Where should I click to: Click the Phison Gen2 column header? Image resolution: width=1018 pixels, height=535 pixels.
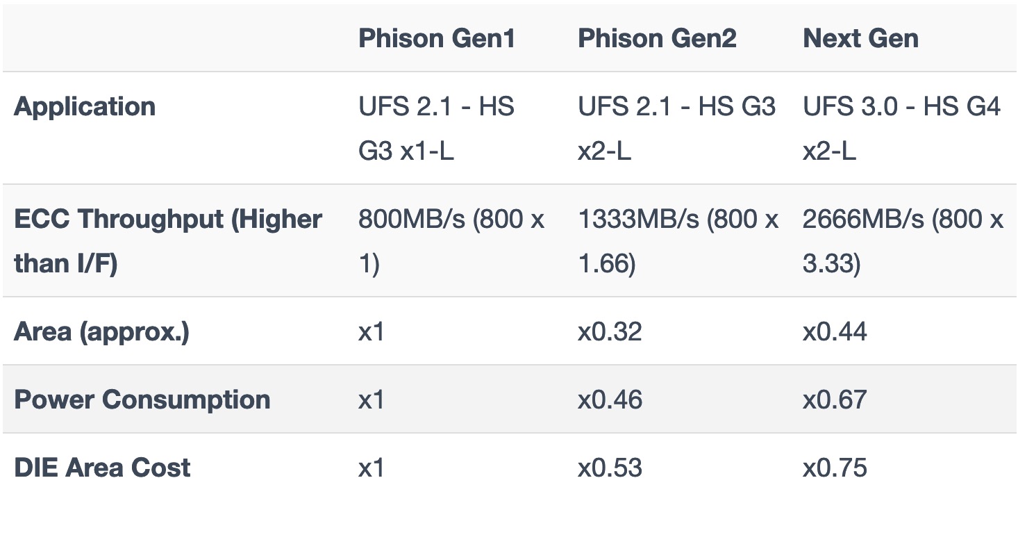tap(657, 38)
